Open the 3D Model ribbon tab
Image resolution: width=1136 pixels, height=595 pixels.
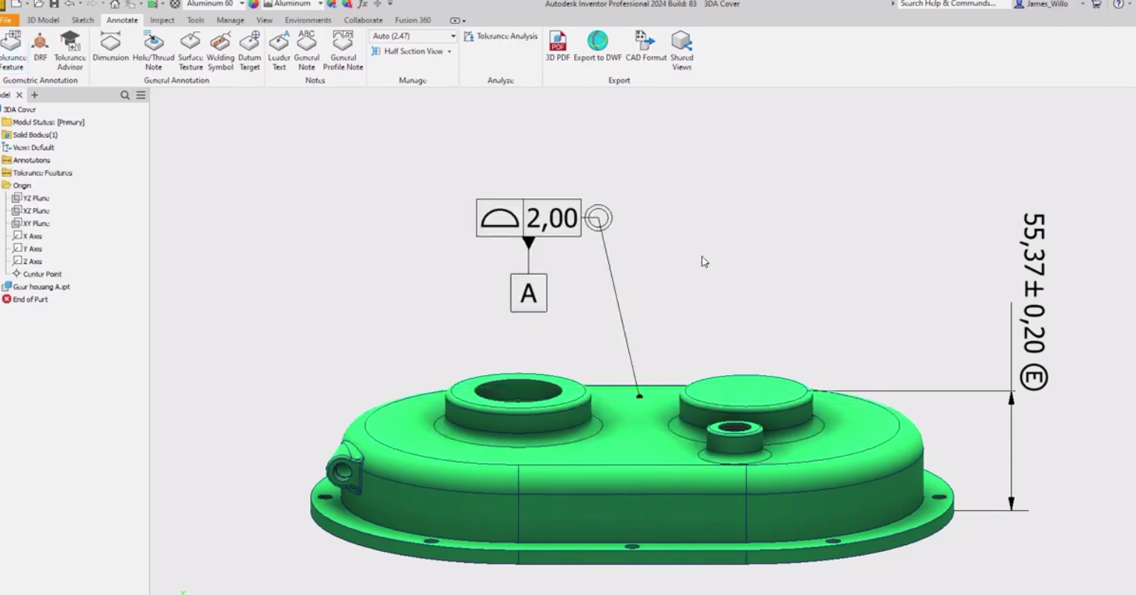click(42, 20)
